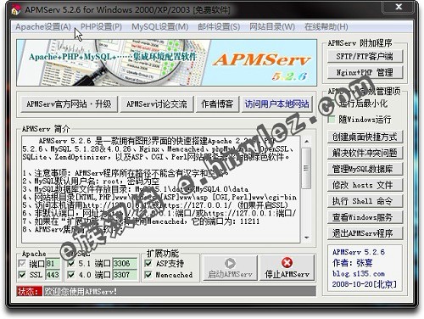424x319 pixels.
Task: Open the PHP设置(P) menu
Action: (x=101, y=27)
